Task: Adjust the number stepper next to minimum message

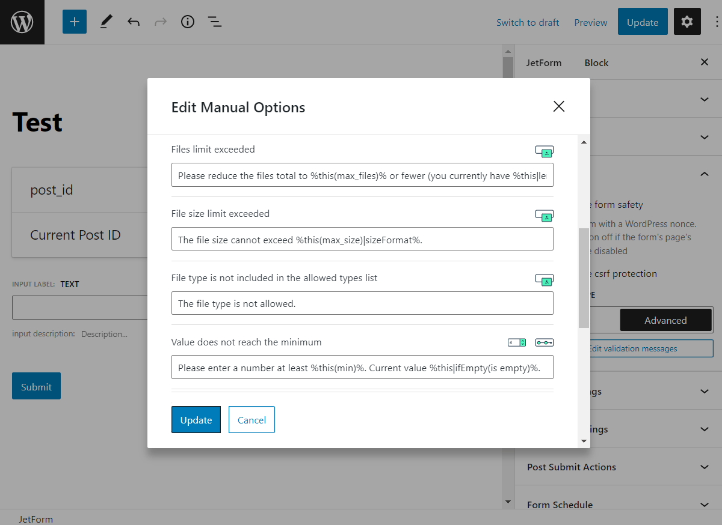Action: pos(516,342)
